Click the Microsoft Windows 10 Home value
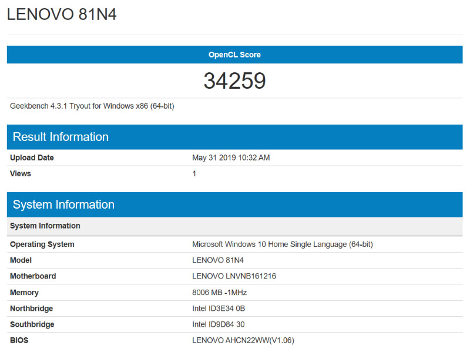This screenshot has height=352, width=470. [x=284, y=244]
